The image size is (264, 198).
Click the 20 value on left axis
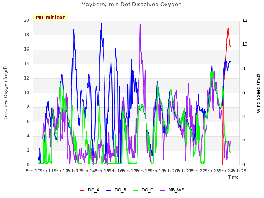point(26,20)
